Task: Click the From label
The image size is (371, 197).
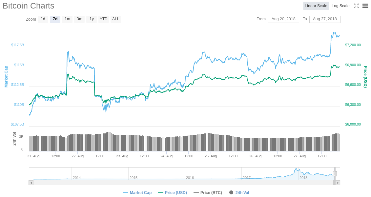Action: coord(261,19)
